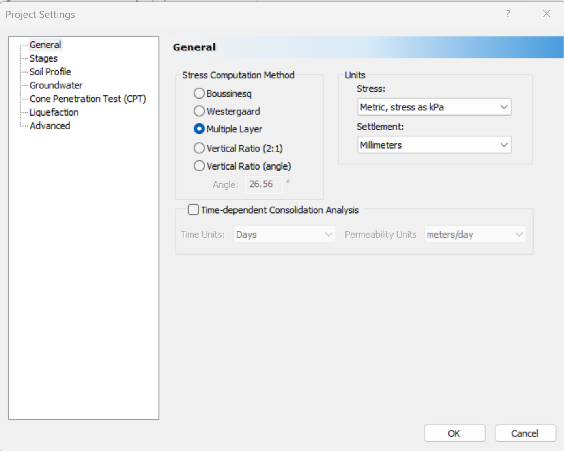Click inside the Angle input field
The height and width of the screenshot is (451, 564).
(x=264, y=184)
